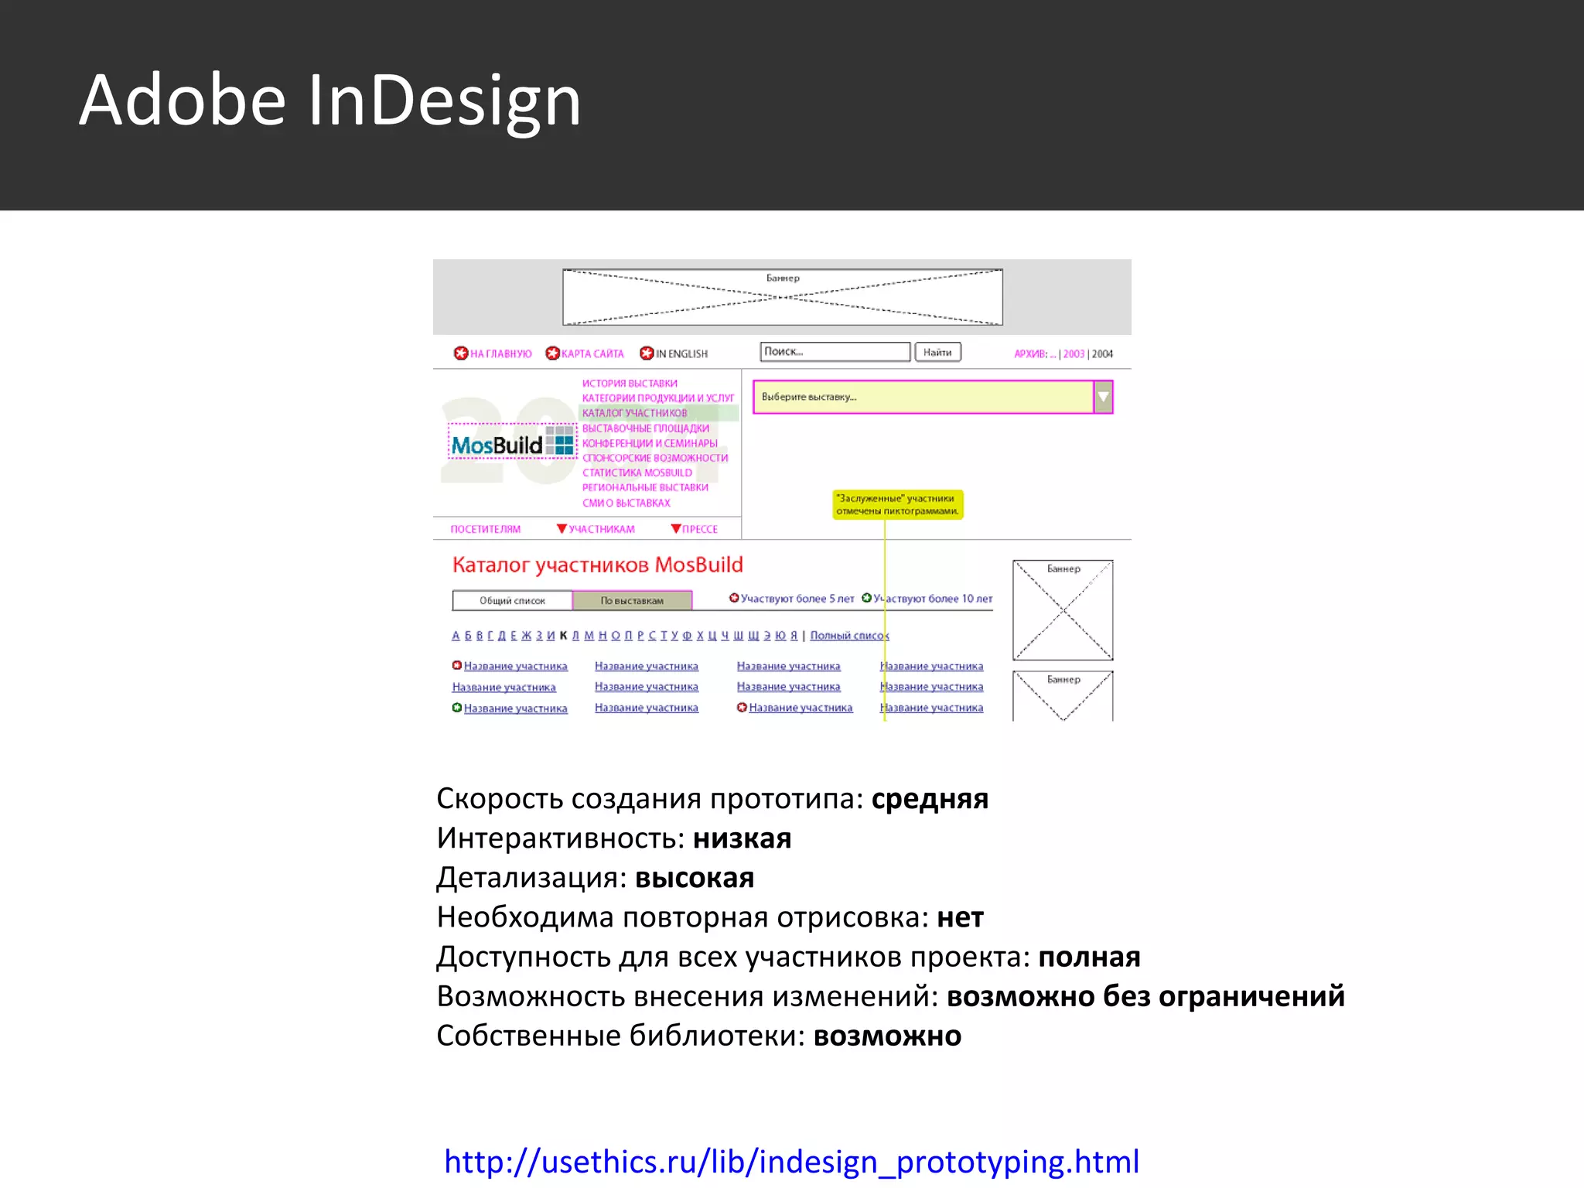Click the upper right sidebar banner
The width and height of the screenshot is (1584, 1188).
(1063, 610)
